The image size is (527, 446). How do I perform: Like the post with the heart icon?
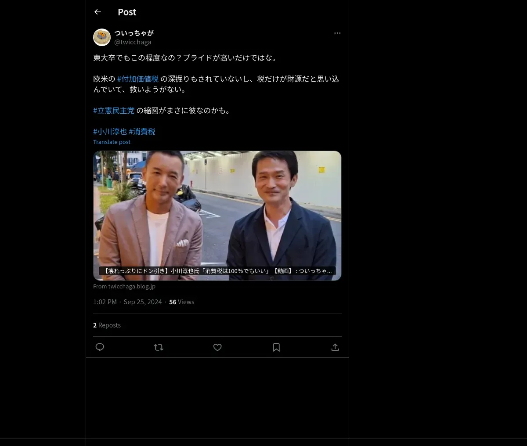click(x=217, y=347)
